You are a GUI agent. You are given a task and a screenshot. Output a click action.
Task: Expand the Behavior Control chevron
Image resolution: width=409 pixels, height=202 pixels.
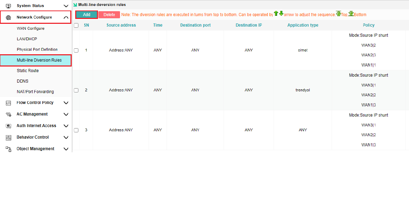tap(66, 138)
